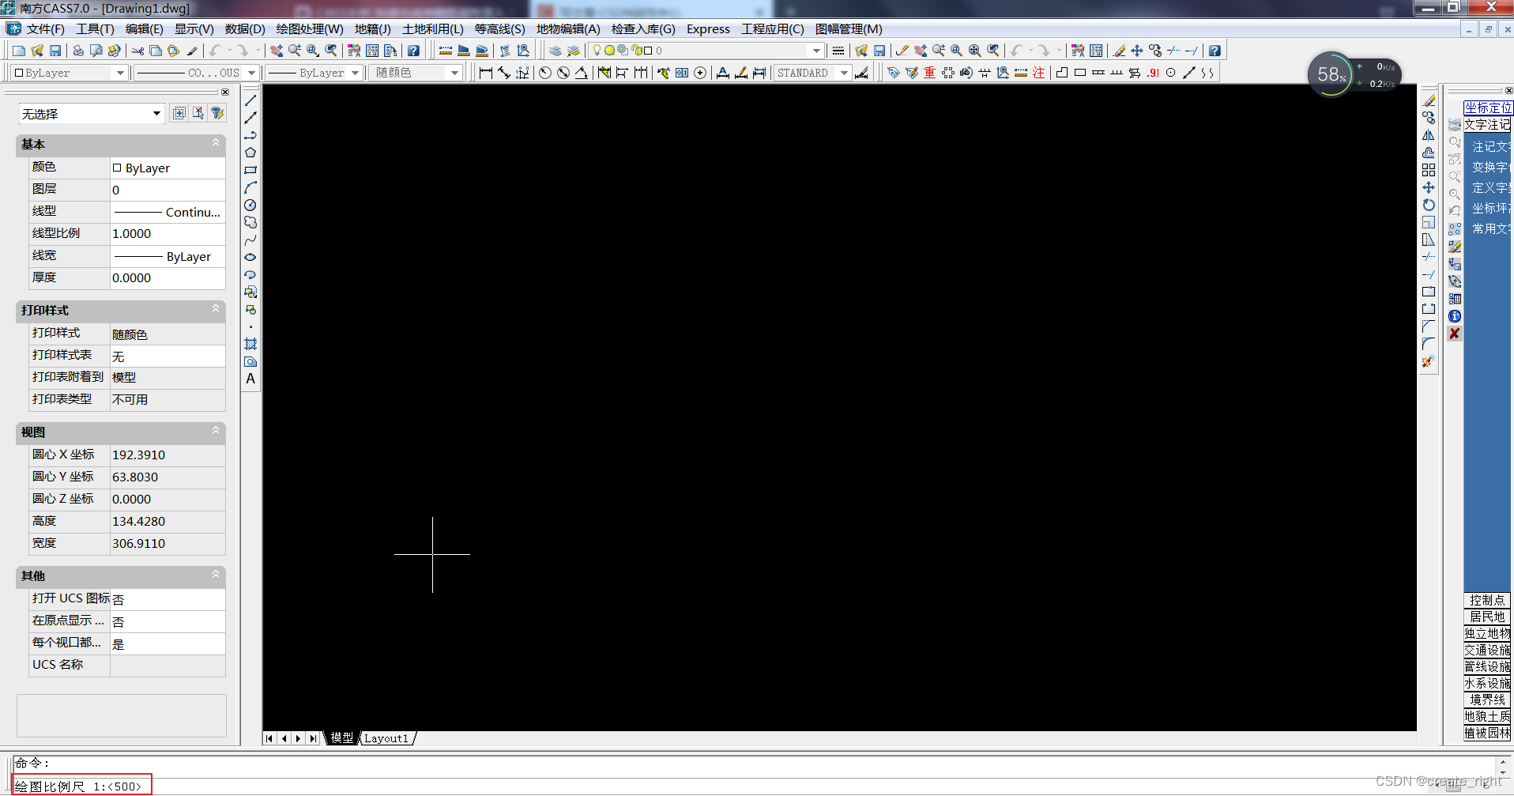The width and height of the screenshot is (1514, 796).
Task: Toggle the layer lock icon
Action: pyautogui.click(x=636, y=51)
